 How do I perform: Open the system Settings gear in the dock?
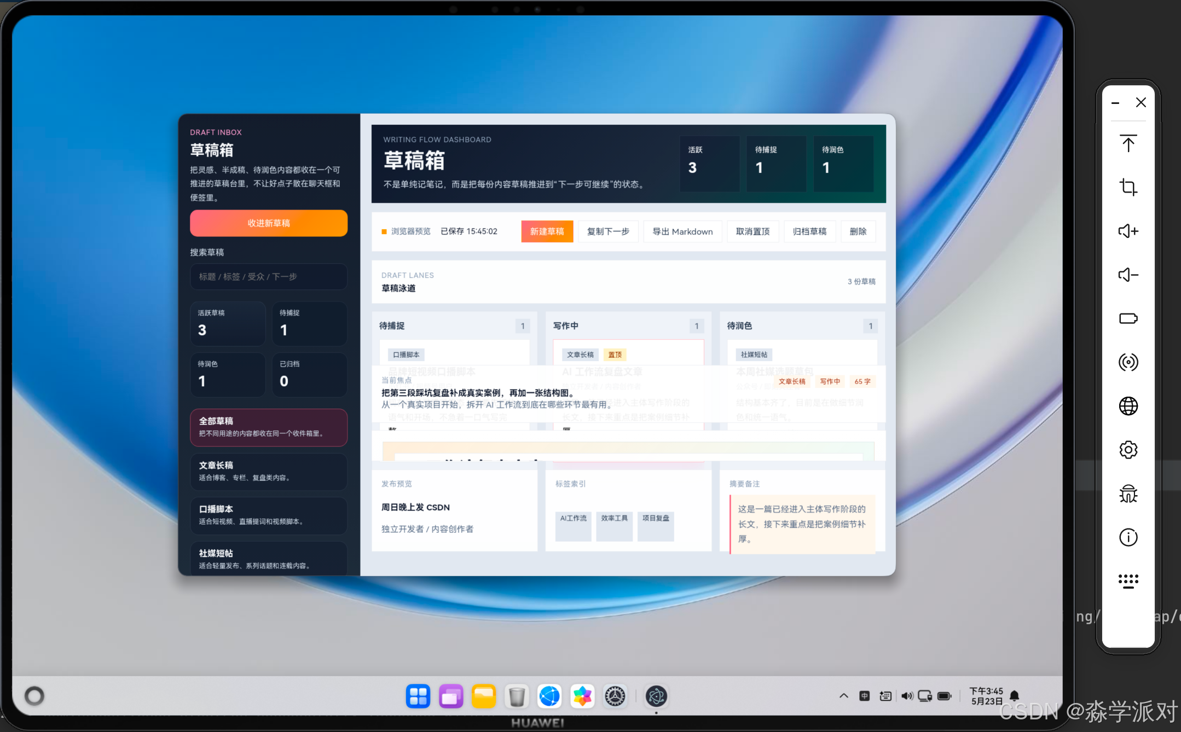coord(615,696)
